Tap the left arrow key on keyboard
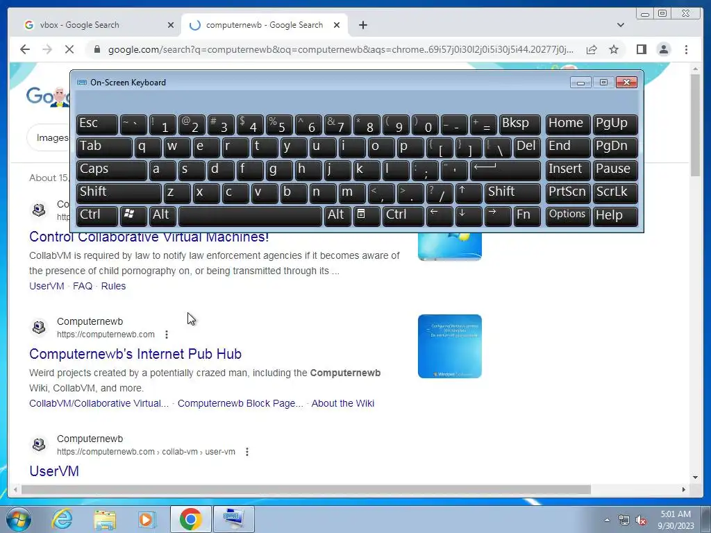 pyautogui.click(x=440, y=216)
